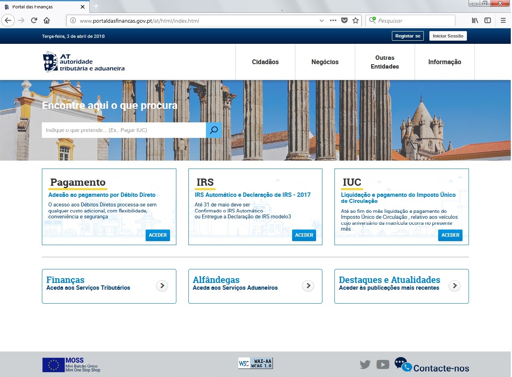Toggle the browser sidebar
Screen dimensions: 512x377
pyautogui.click(x=488, y=20)
